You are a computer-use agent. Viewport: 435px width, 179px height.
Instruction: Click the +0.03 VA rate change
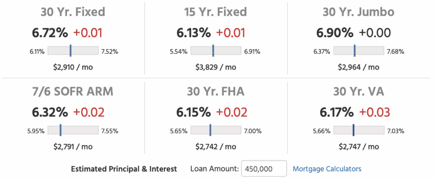pyautogui.click(x=374, y=112)
